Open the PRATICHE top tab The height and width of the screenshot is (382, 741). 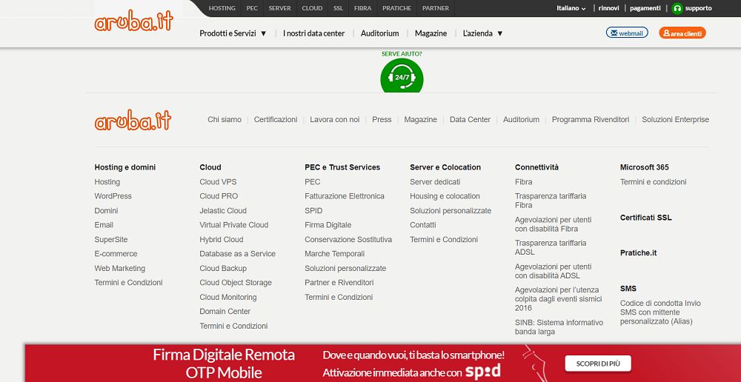[396, 8]
